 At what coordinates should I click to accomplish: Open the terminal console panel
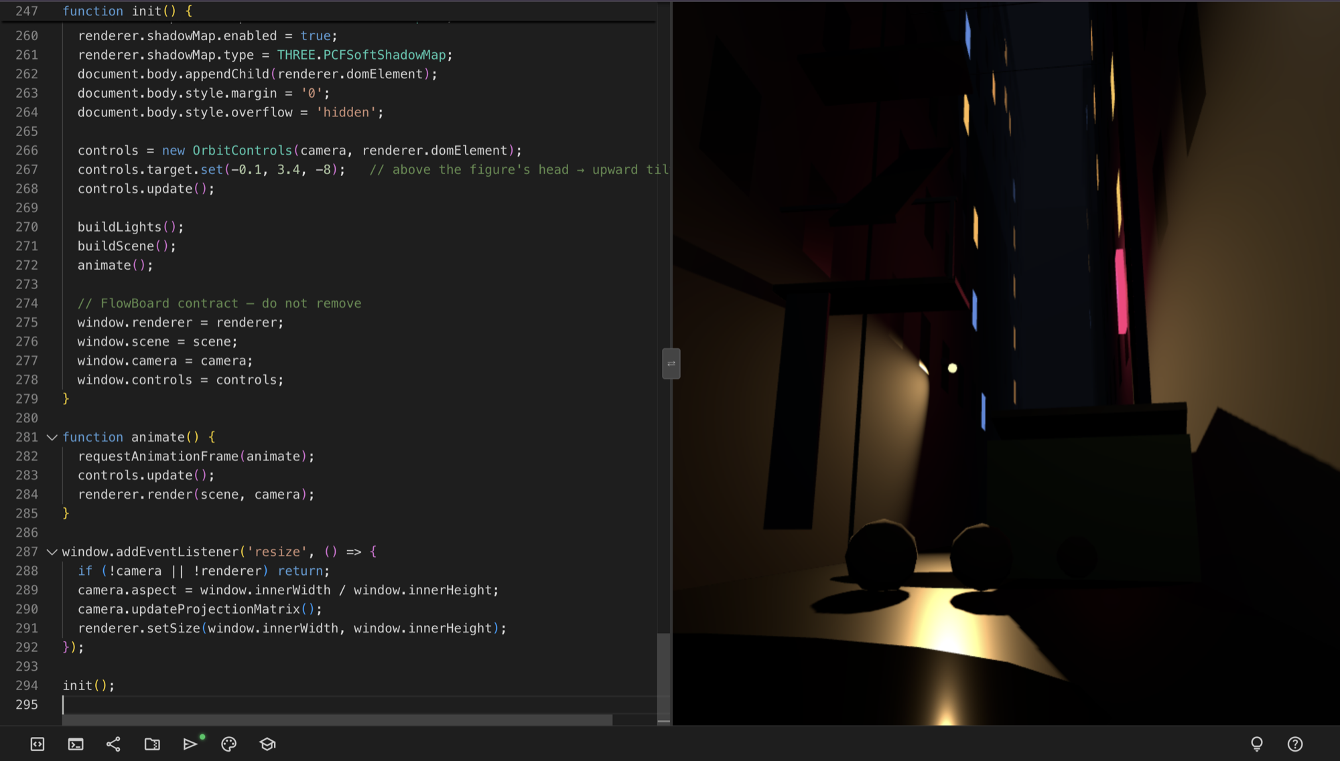click(76, 744)
